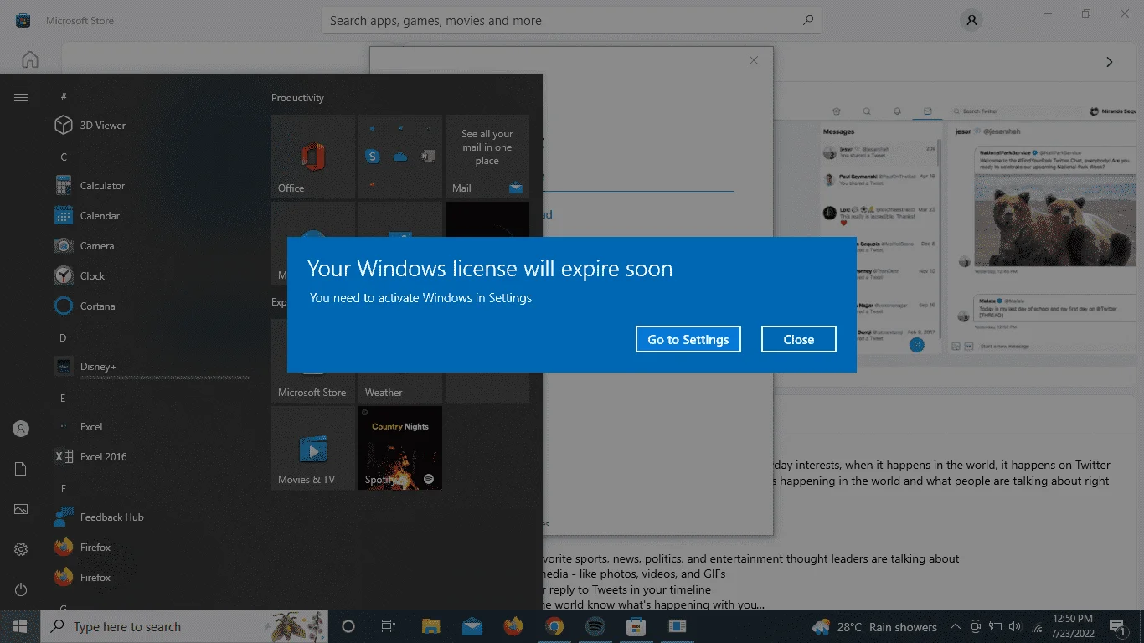
Task: Click Go to Settings in the license dialog
Action: point(688,339)
